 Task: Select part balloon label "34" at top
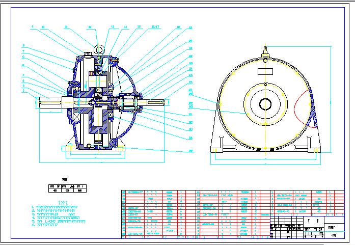pyautogui.click(x=125, y=27)
